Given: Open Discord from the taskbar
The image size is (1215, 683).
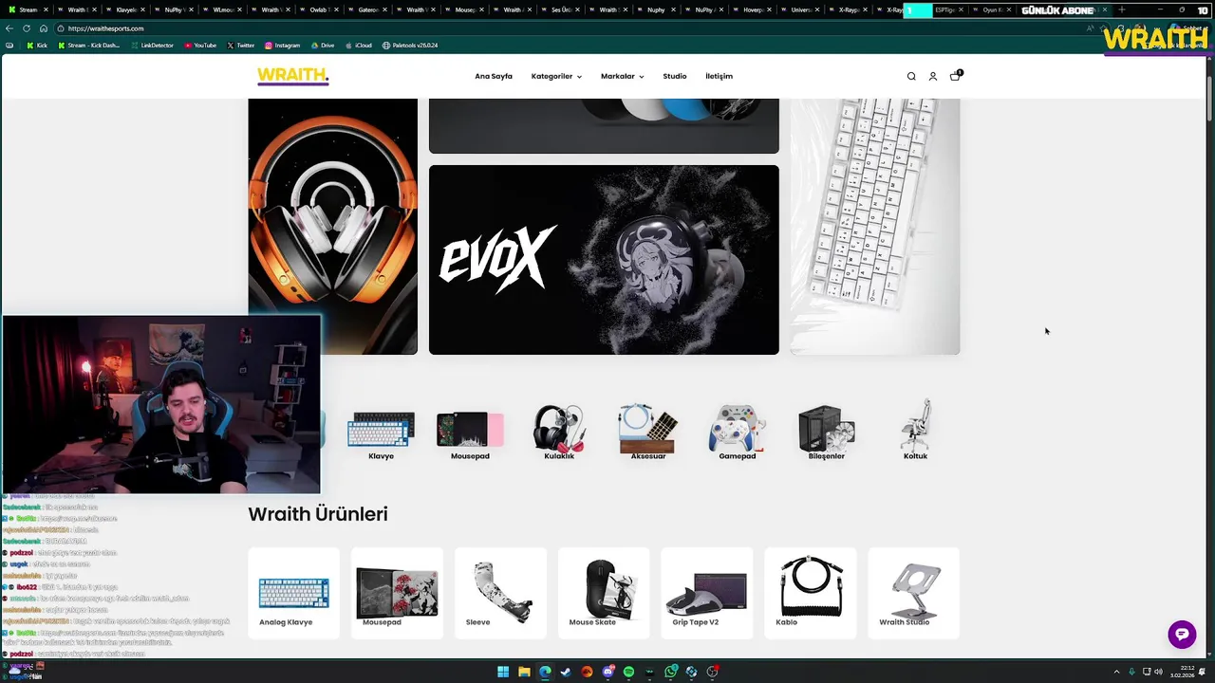Looking at the screenshot, I should pyautogui.click(x=607, y=672).
